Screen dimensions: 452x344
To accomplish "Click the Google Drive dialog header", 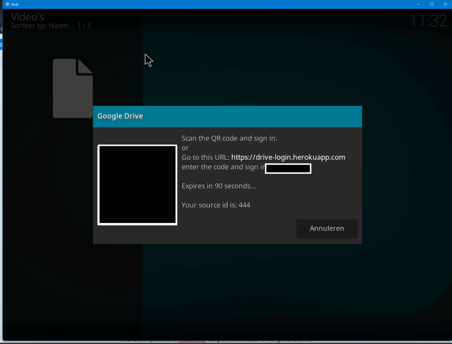I will pyautogui.click(x=227, y=117).
